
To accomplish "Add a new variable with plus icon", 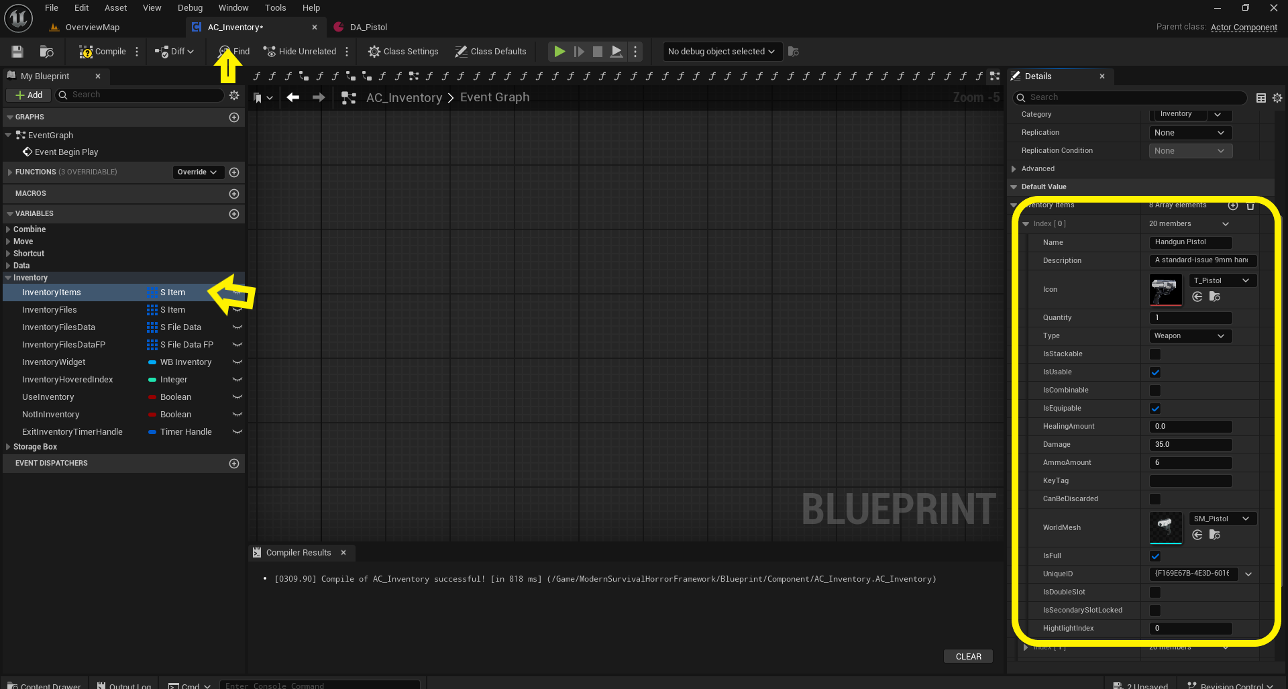I will point(233,214).
